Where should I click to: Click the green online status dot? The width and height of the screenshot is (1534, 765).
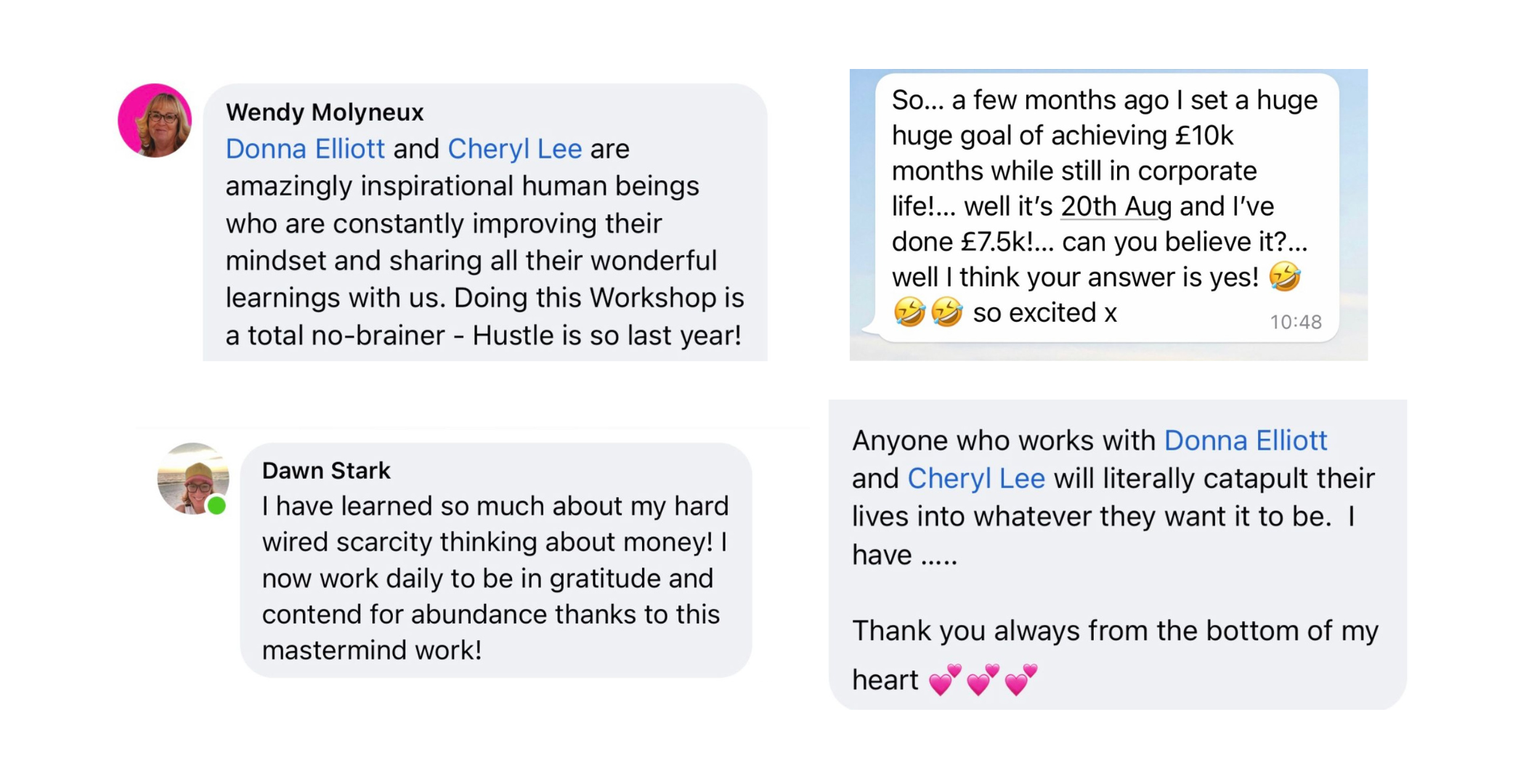(x=216, y=505)
